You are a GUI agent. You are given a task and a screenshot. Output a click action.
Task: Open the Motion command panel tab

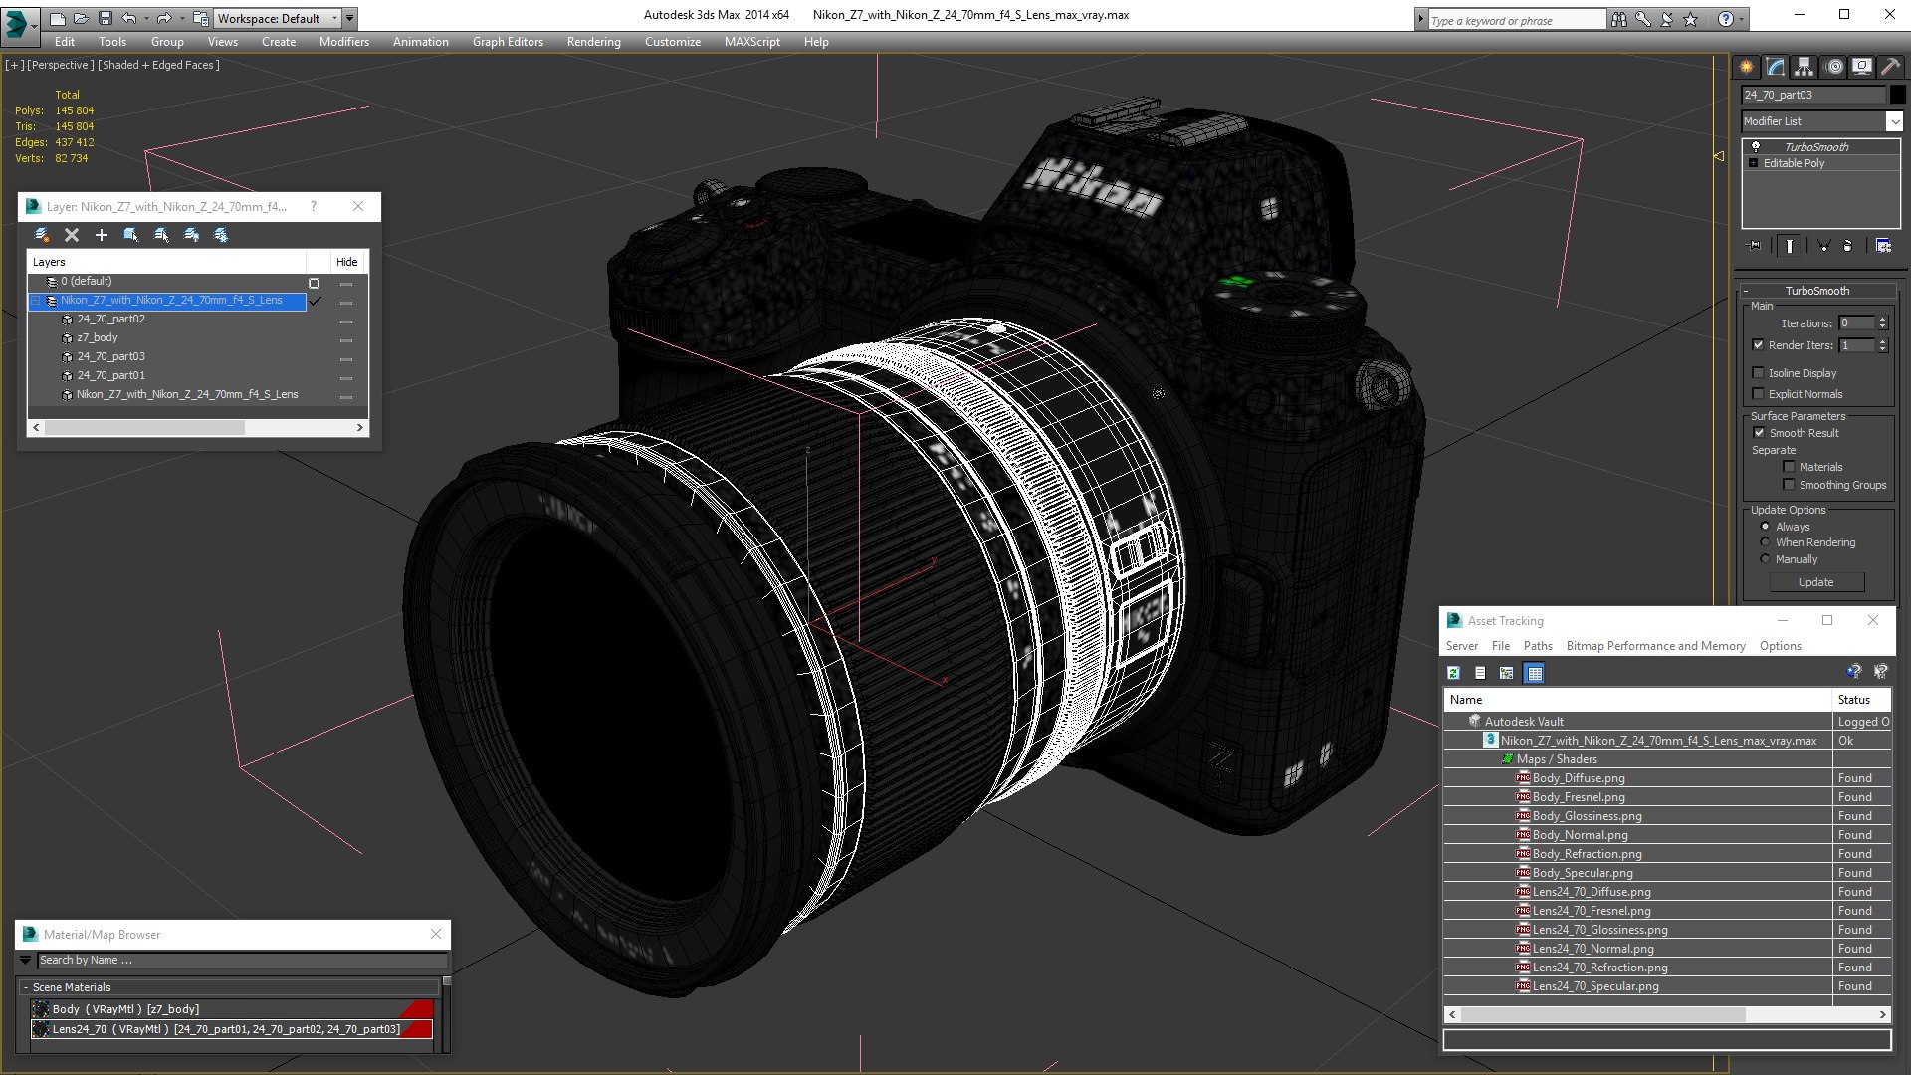pos(1834,67)
